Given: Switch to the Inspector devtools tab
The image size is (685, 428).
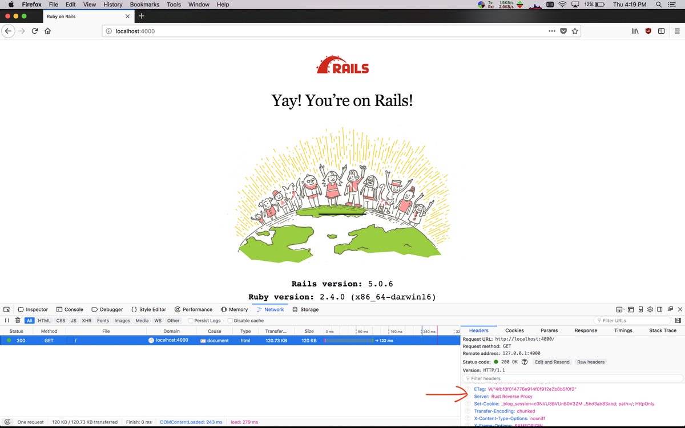Looking at the screenshot, I should pyautogui.click(x=33, y=309).
